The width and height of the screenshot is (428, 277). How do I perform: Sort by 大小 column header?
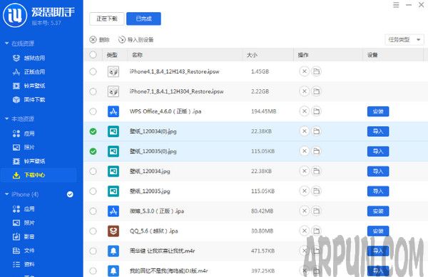click(x=252, y=55)
